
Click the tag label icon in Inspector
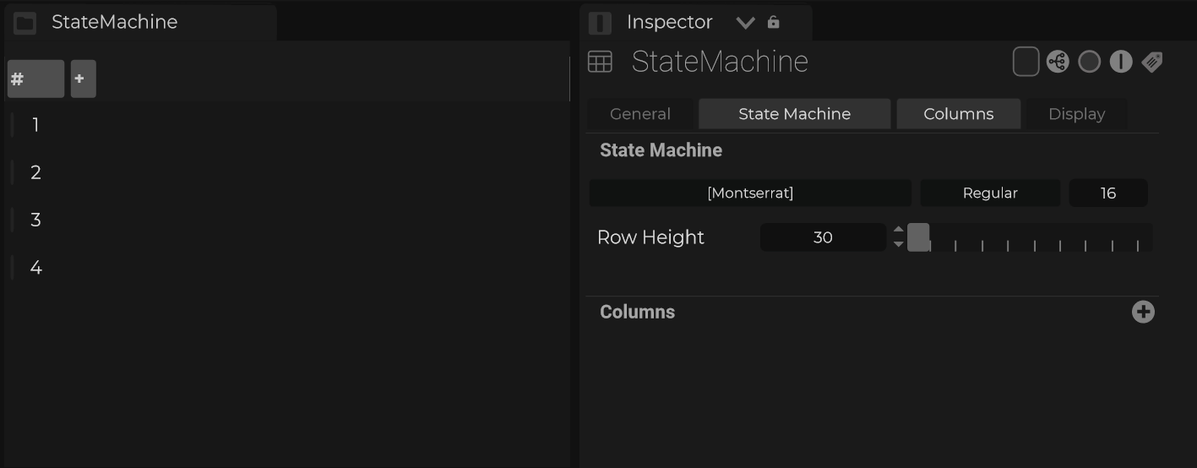tap(1151, 62)
